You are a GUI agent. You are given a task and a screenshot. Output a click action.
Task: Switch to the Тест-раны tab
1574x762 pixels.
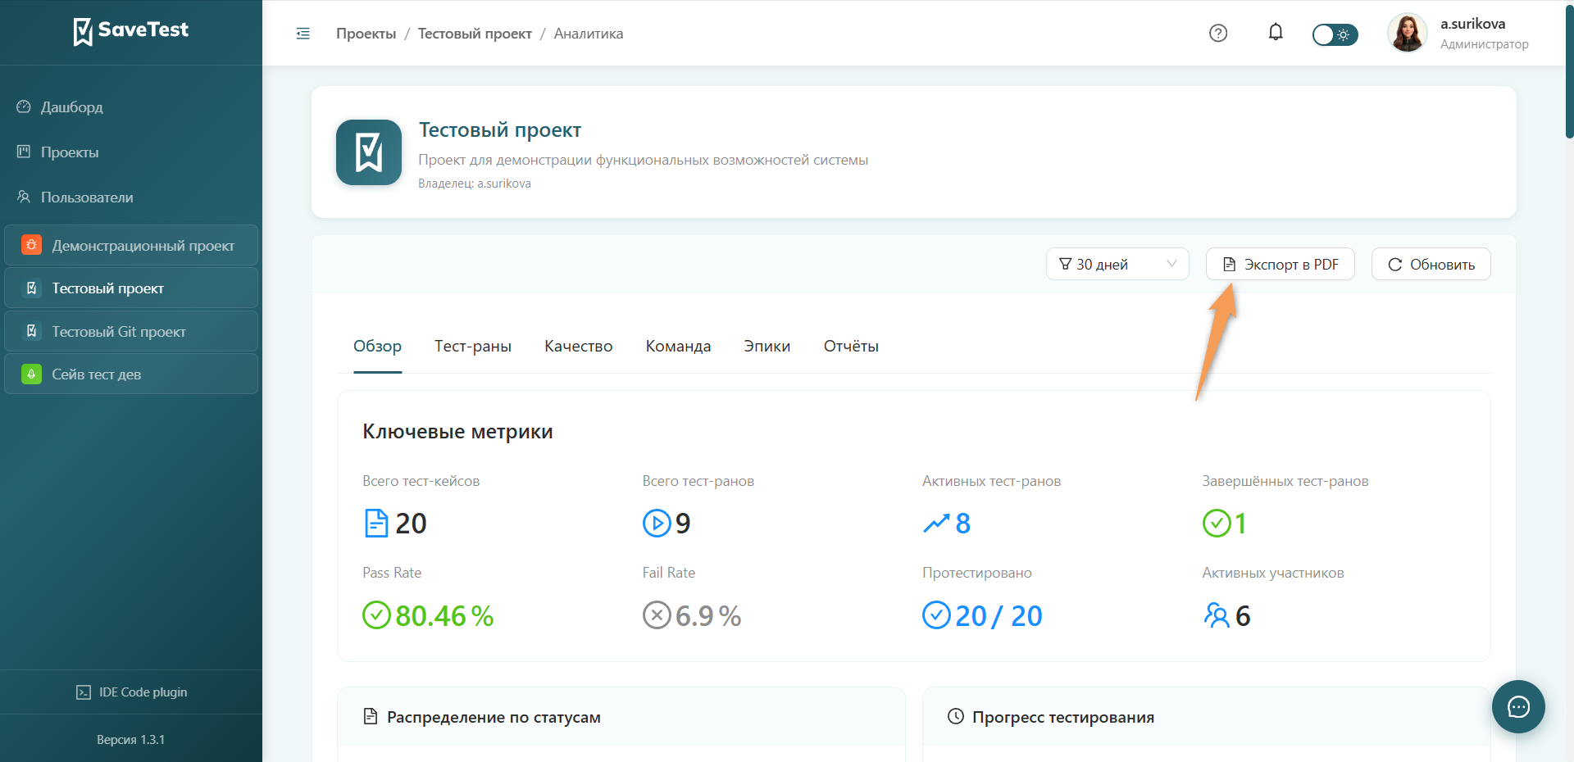473,346
